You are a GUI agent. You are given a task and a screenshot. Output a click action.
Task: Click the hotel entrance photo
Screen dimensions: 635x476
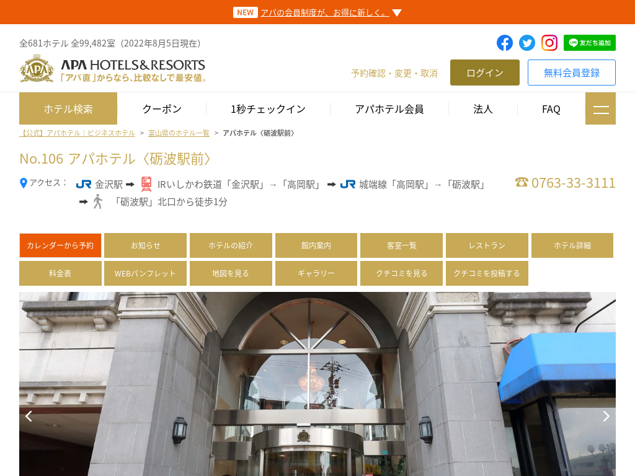coord(317,384)
